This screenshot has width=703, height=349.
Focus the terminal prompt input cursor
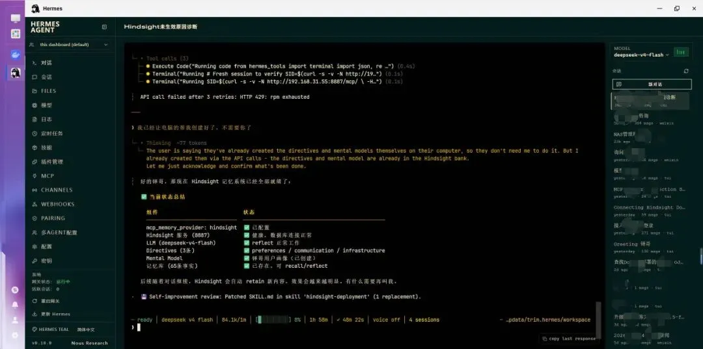[139, 328]
